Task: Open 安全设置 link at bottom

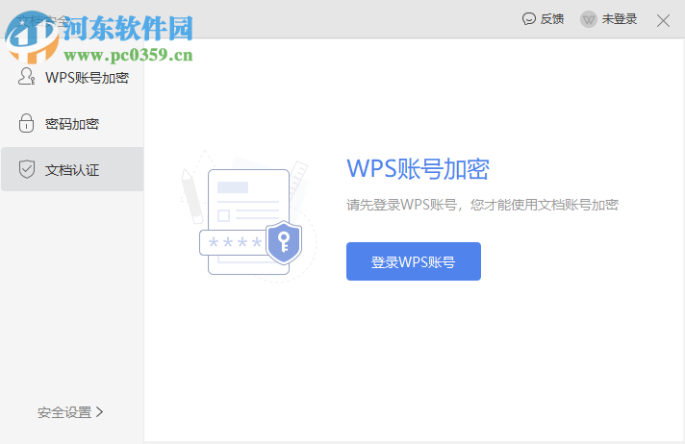Action: (70, 412)
